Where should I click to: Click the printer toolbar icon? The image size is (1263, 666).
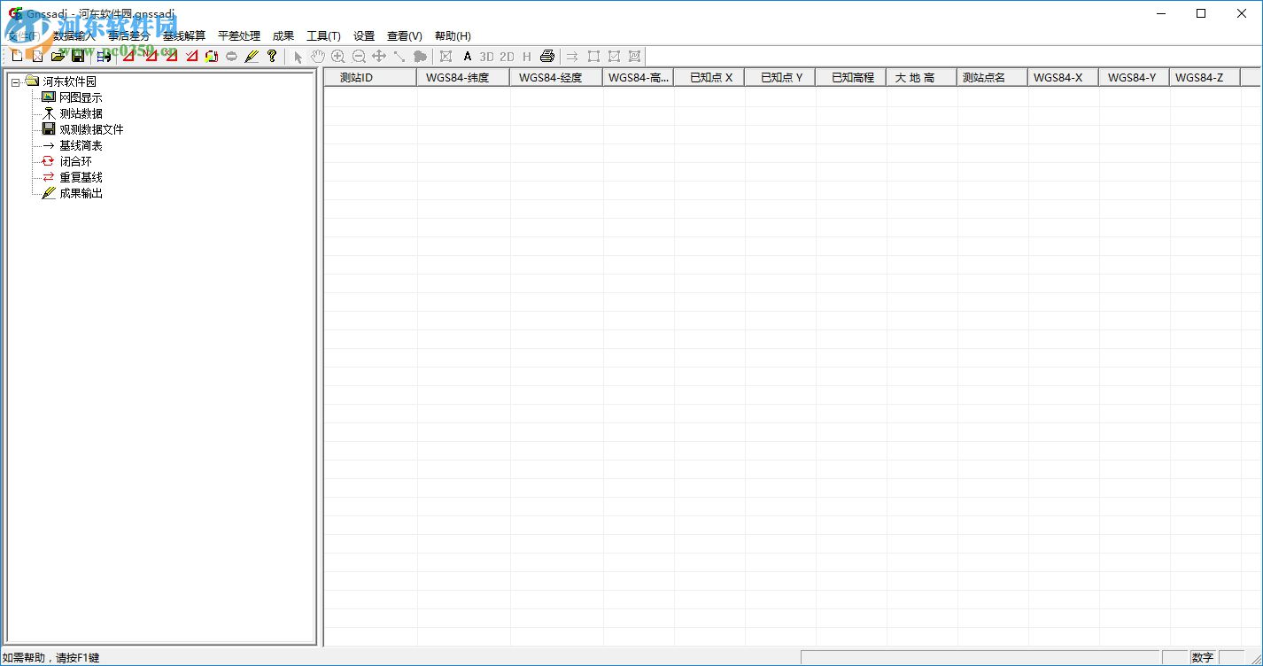point(547,57)
